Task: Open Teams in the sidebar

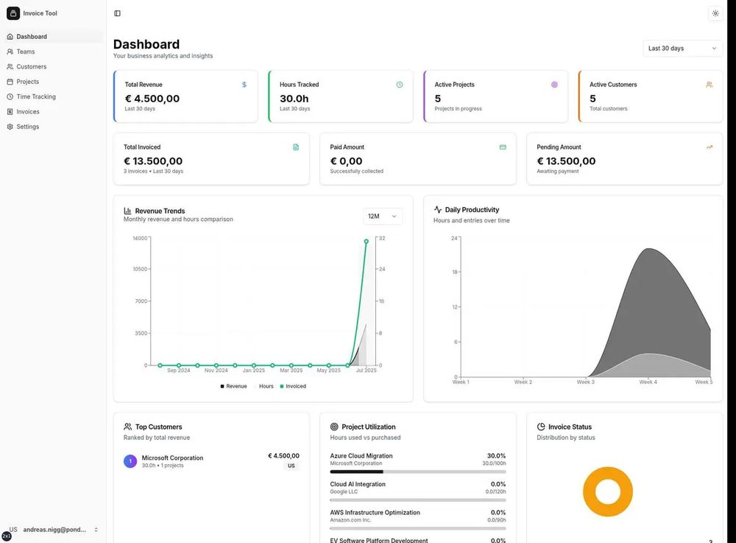Action: [x=26, y=52]
